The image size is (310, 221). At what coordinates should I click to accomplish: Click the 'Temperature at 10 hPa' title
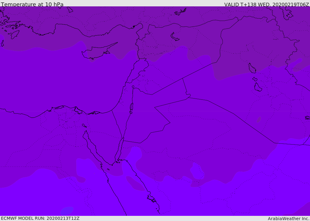pos(32,4)
